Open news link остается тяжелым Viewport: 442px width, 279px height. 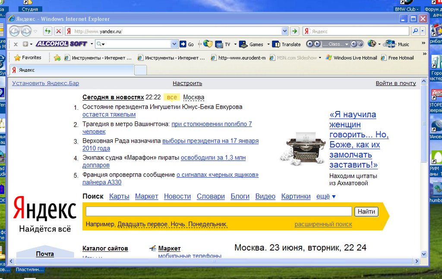tap(109, 114)
